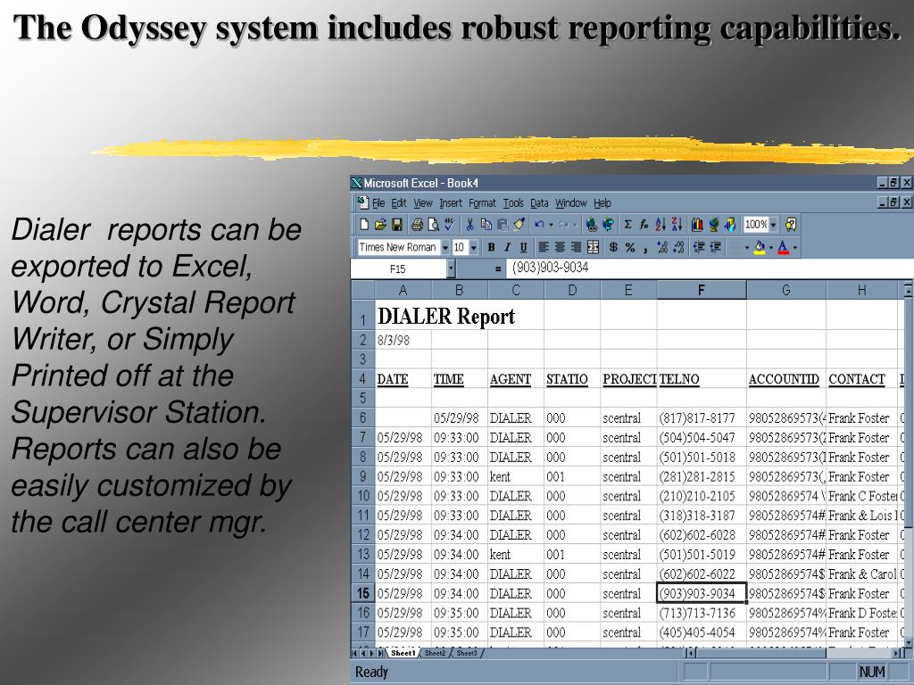The width and height of the screenshot is (914, 685).
Task: Open the 100% zoom dropdown
Action: (774, 224)
